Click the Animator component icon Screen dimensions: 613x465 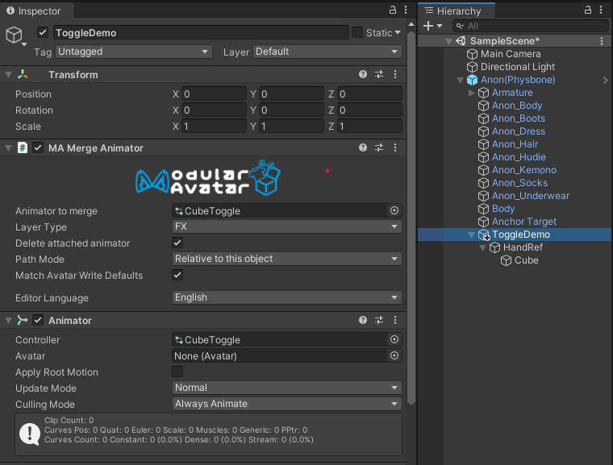pos(23,321)
